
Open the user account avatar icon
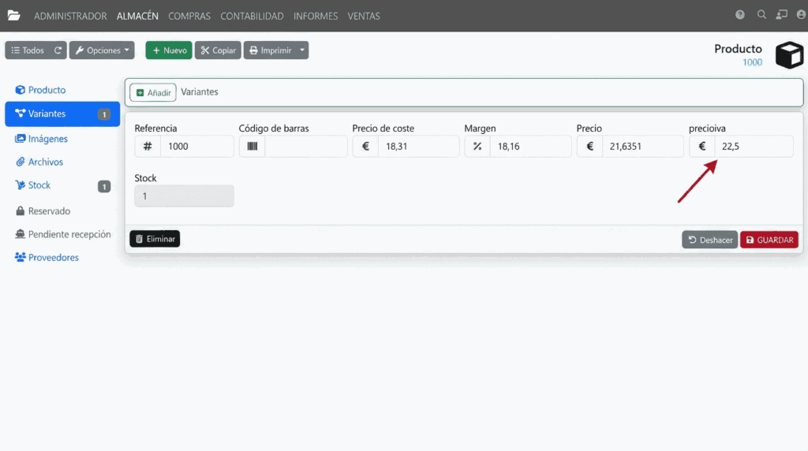(801, 15)
